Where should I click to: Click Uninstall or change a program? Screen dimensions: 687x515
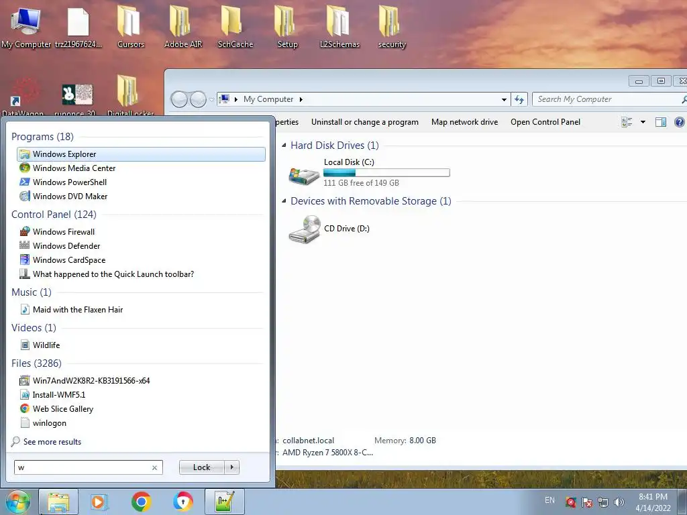pos(364,122)
